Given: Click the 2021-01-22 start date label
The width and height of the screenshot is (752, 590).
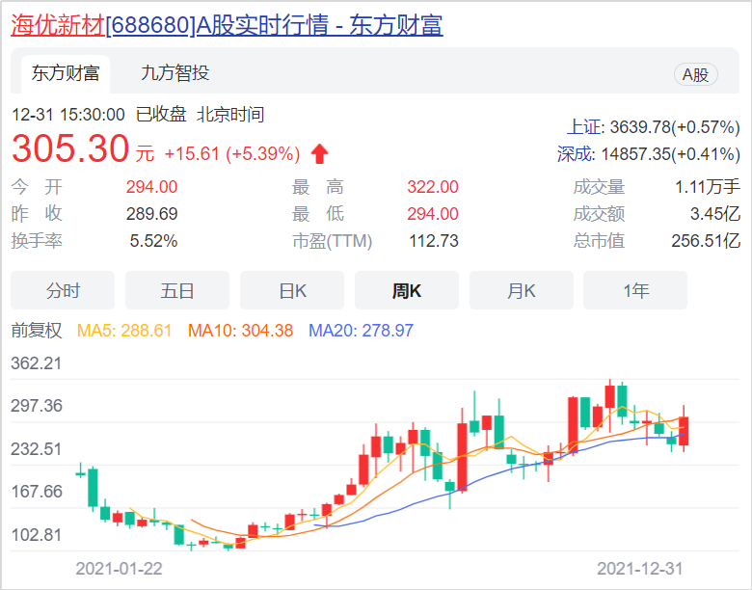Looking at the screenshot, I should 119,569.
